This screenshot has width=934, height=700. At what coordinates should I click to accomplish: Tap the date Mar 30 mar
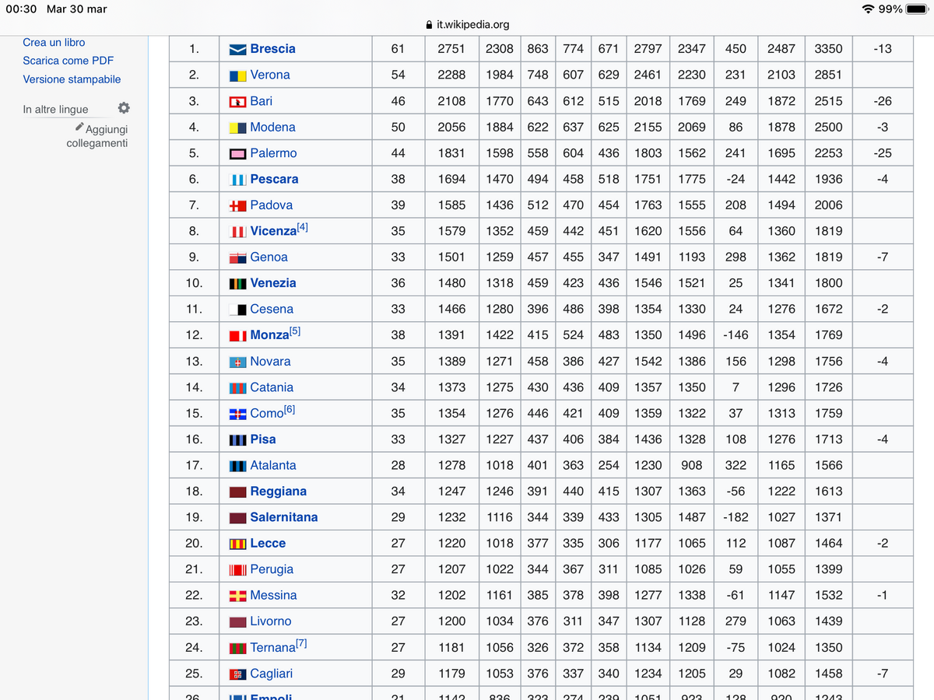tap(77, 9)
